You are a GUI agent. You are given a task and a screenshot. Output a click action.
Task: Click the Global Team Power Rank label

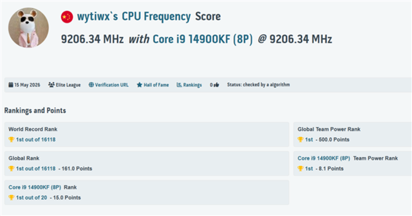[x=329, y=129]
